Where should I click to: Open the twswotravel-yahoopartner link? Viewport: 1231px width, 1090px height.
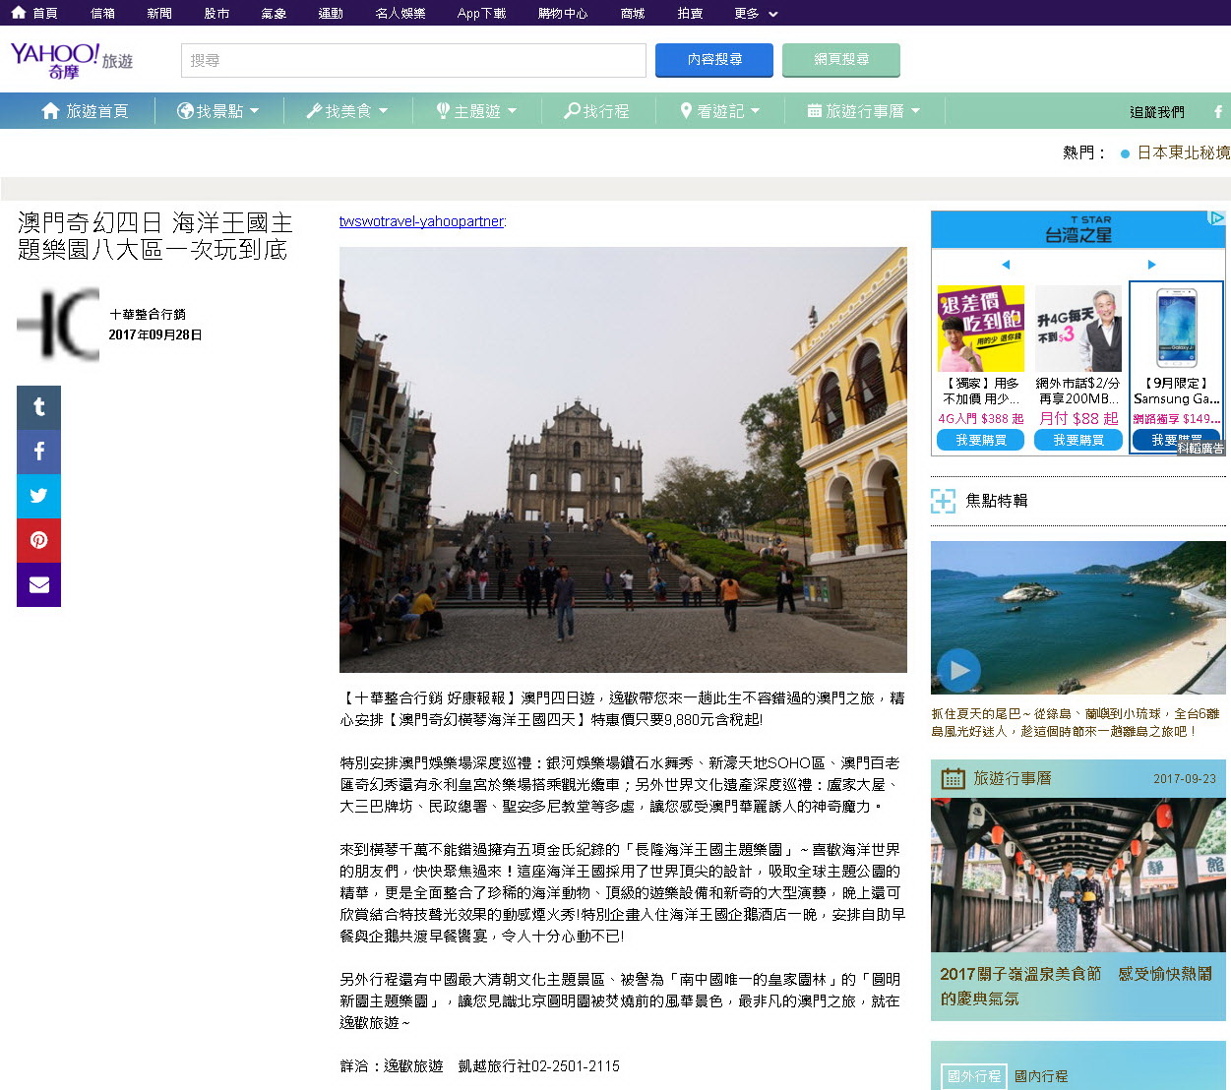[421, 221]
